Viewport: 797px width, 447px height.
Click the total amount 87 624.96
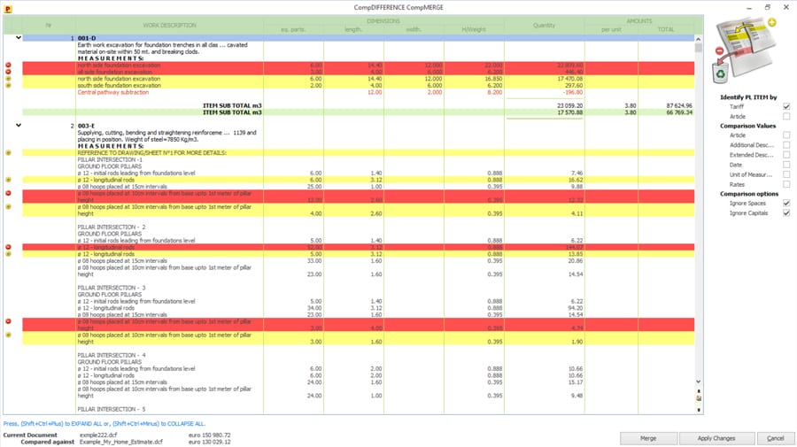(679, 105)
